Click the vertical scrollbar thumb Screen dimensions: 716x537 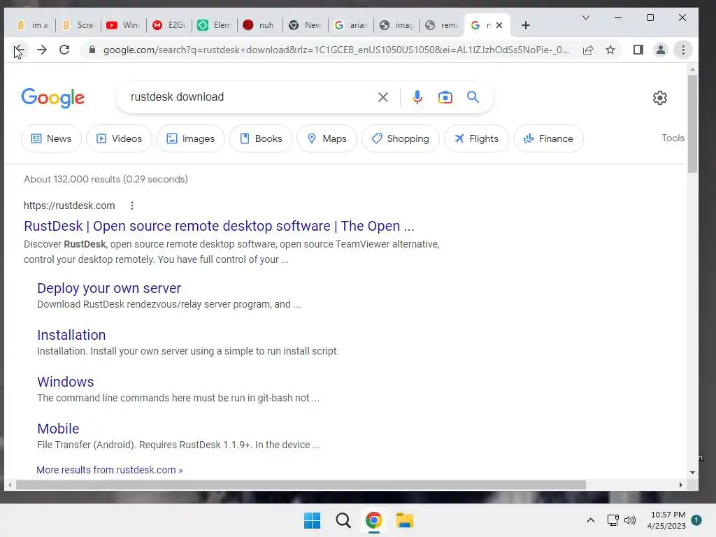(x=692, y=123)
